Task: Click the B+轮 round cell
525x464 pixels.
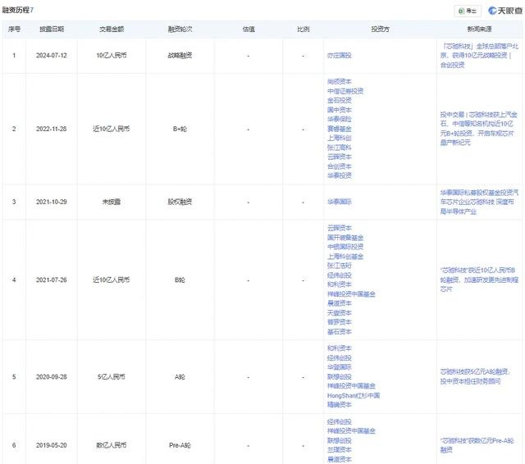Action: (x=180, y=129)
